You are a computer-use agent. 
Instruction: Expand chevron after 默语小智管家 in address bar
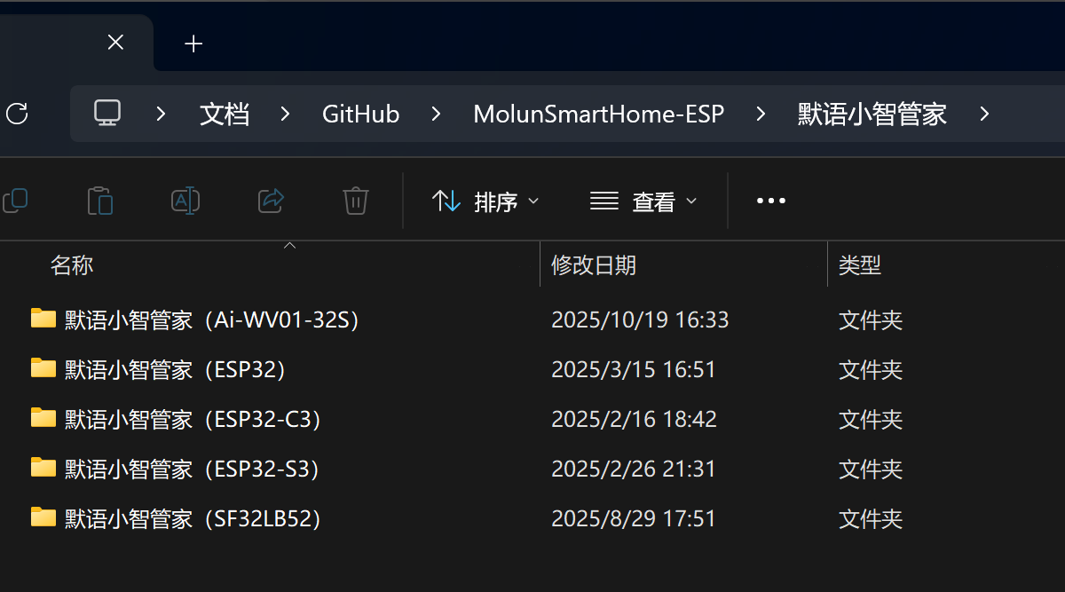click(983, 114)
